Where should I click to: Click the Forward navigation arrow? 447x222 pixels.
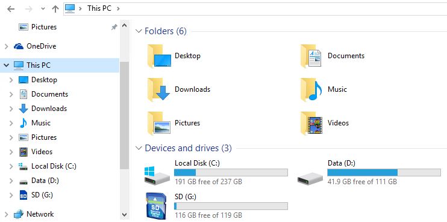[x=28, y=9]
